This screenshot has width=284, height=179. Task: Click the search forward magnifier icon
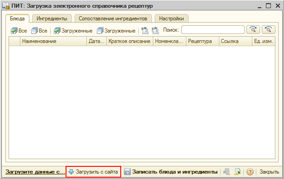point(253,29)
